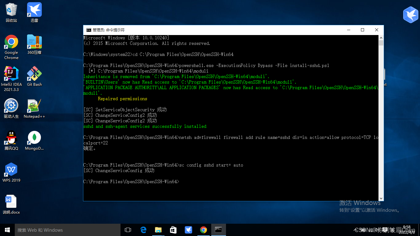Focus the 搜索 Web 和 Windows search box
Screen dimensions: 420x236
point(68,230)
